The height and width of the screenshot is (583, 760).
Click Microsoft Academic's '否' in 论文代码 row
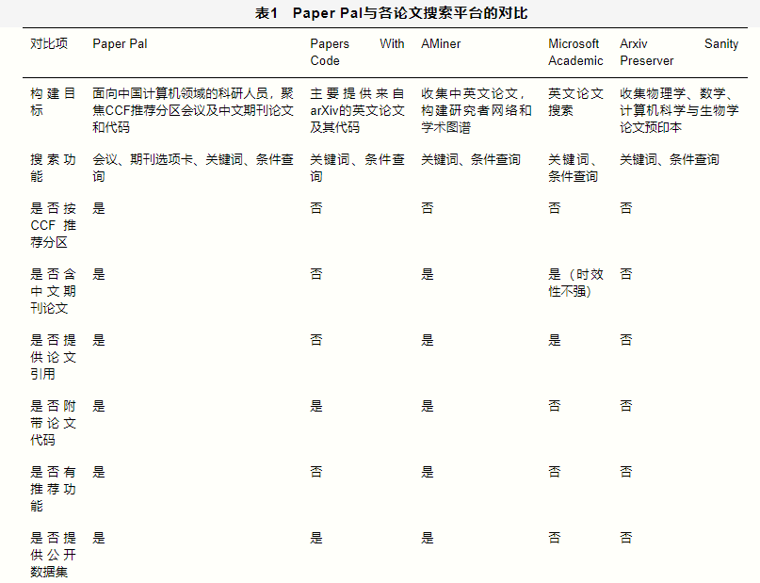click(555, 406)
